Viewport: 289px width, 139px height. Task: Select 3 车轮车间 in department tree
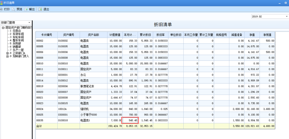coord(17,37)
